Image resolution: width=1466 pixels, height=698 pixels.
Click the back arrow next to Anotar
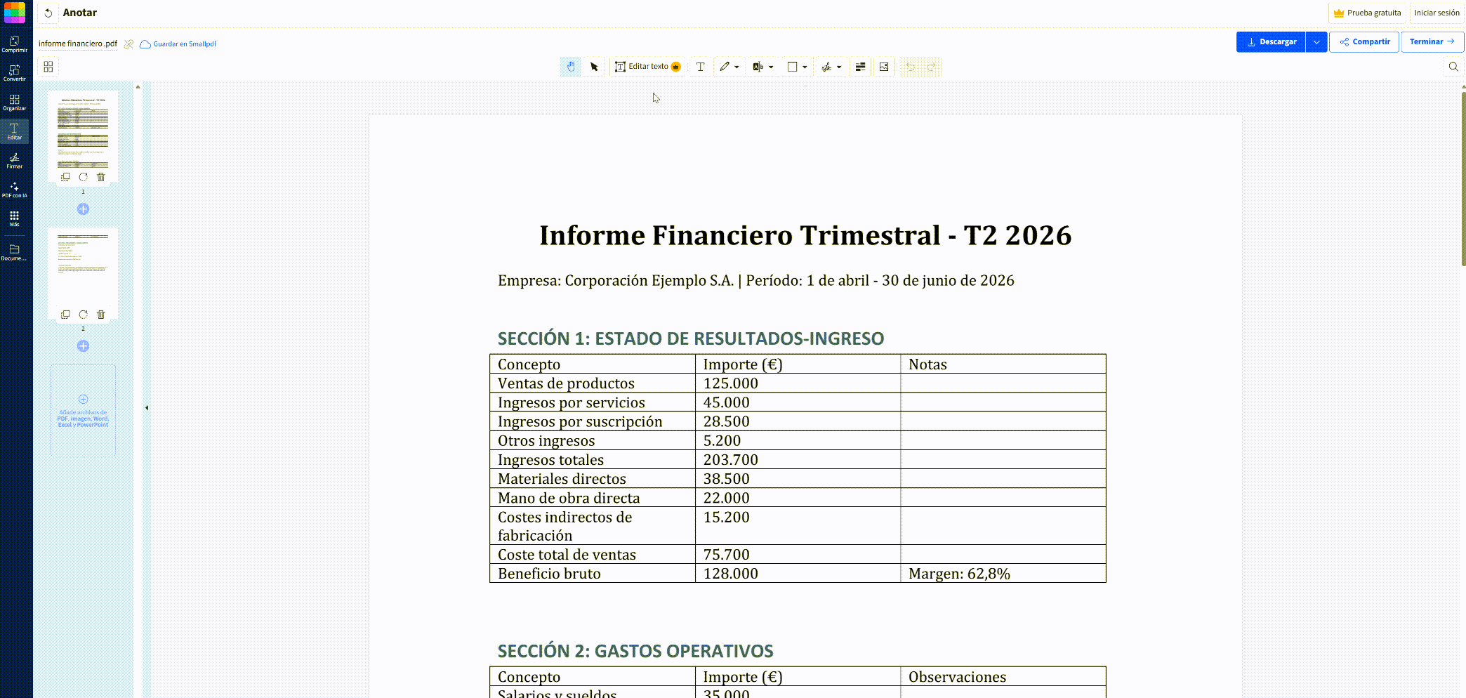48,13
